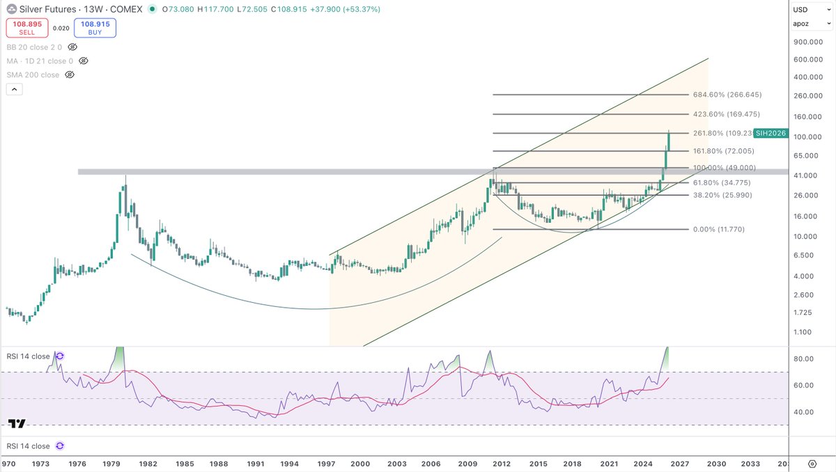The height and width of the screenshot is (472, 836).
Task: Select the 61.80% (34.775) Fibonacci level label
Action: point(721,182)
